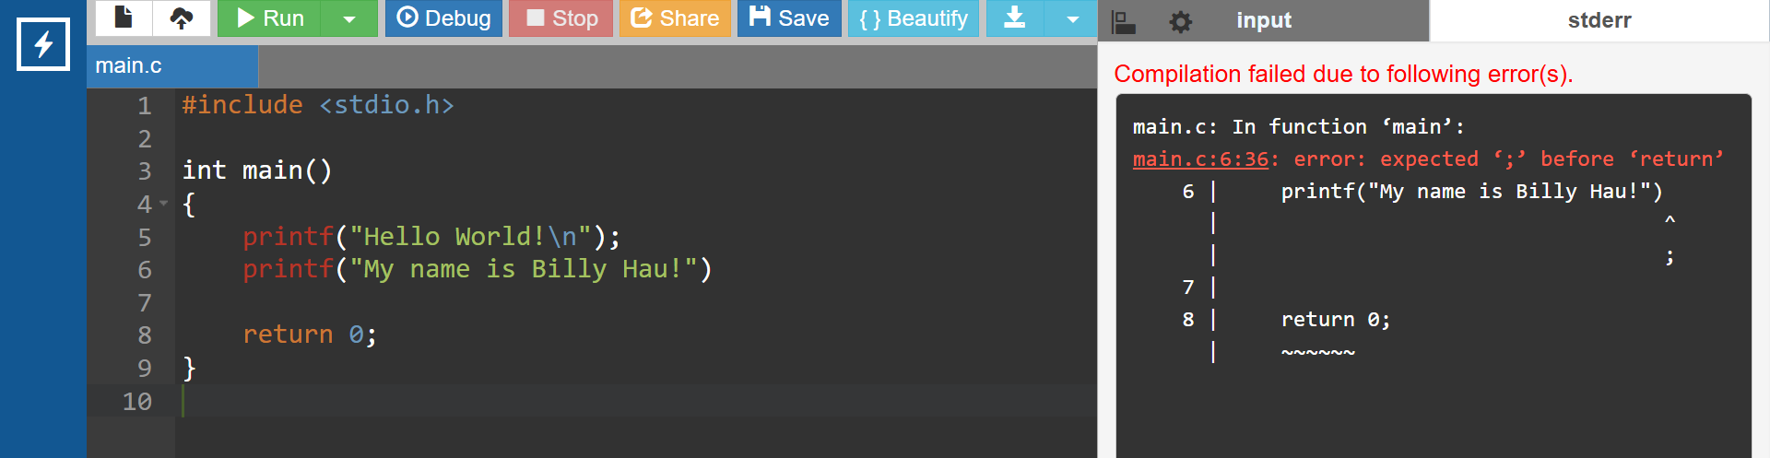Click 'Compilation failed' error message text

(1343, 74)
